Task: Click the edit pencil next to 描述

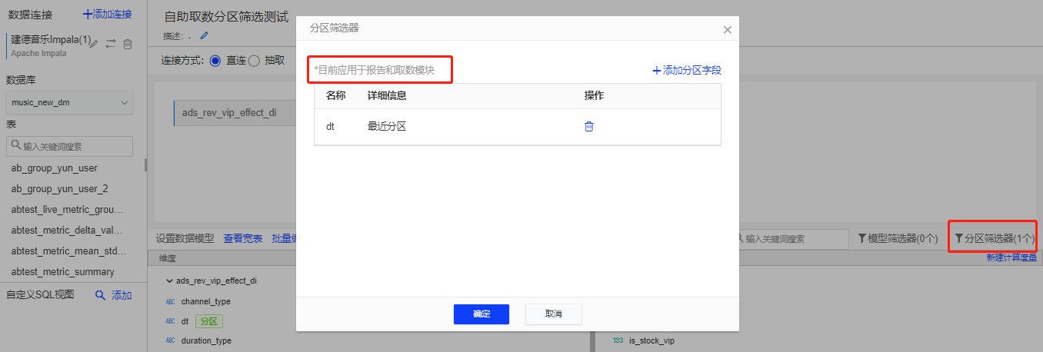Action: 204,35
